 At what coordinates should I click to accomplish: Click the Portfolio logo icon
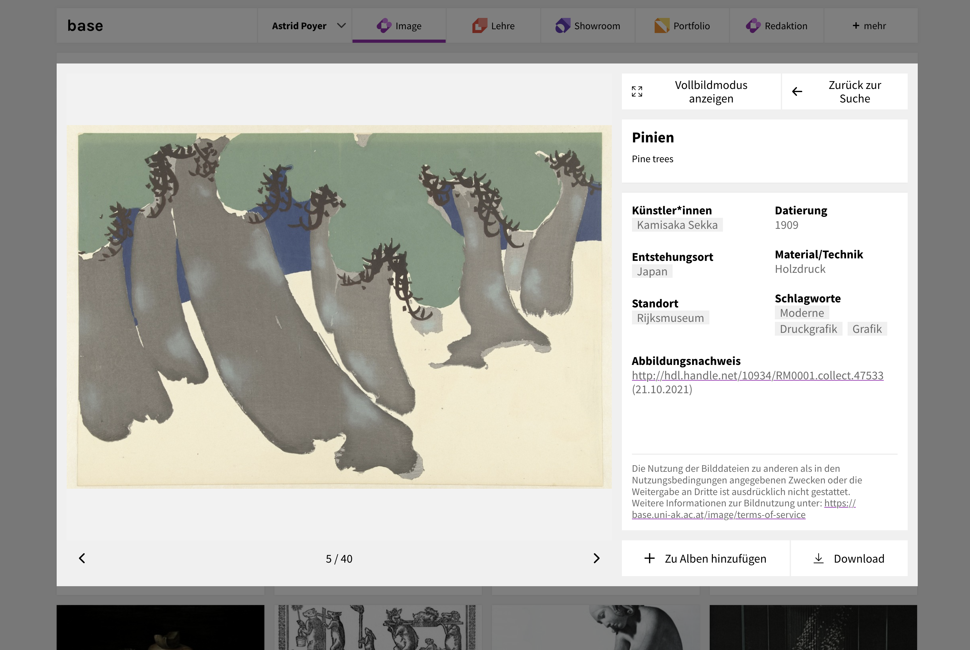point(662,26)
